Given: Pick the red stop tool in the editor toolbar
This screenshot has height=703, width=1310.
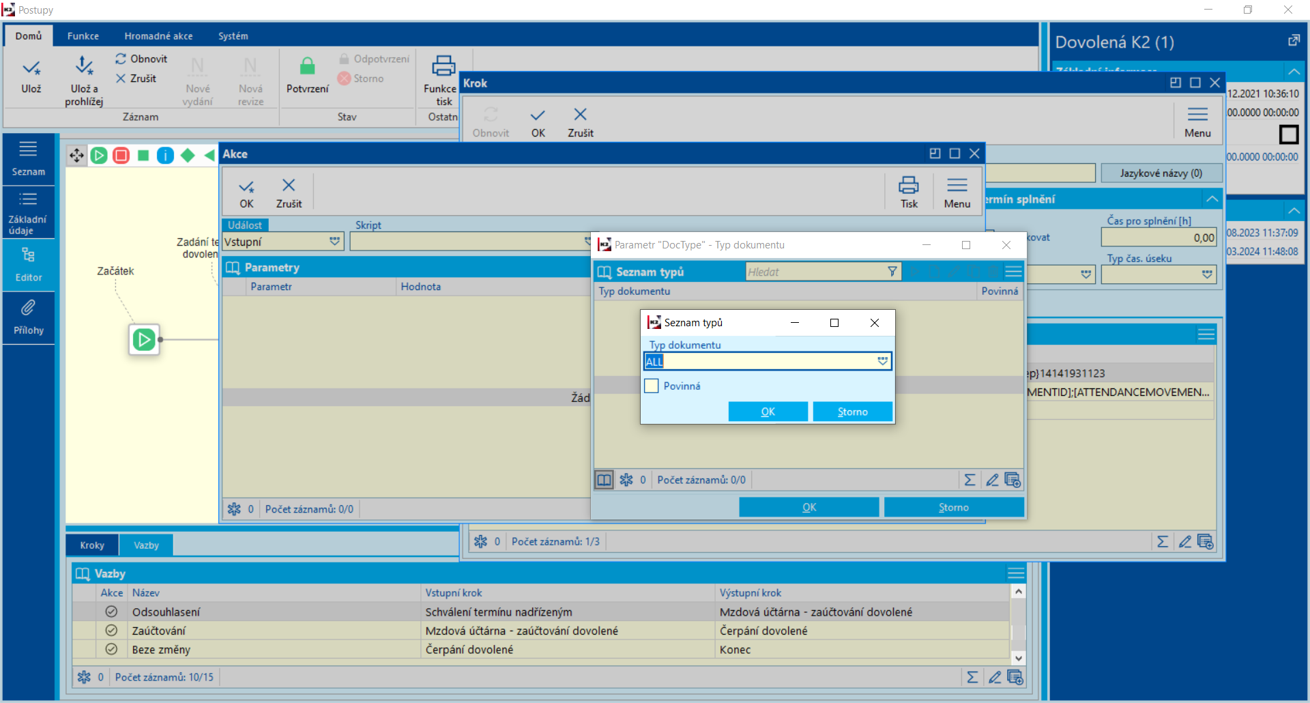Looking at the screenshot, I should click(121, 156).
